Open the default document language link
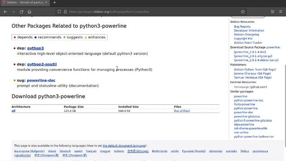The width and height of the screenshot is (286, 161). click(x=124, y=146)
